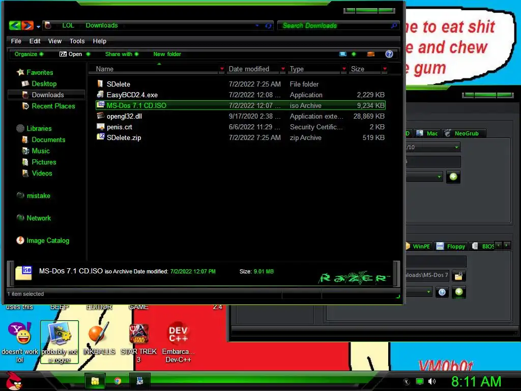Click the search magnifier icon in Search Downloads
This screenshot has width=521, height=391.
[394, 25]
